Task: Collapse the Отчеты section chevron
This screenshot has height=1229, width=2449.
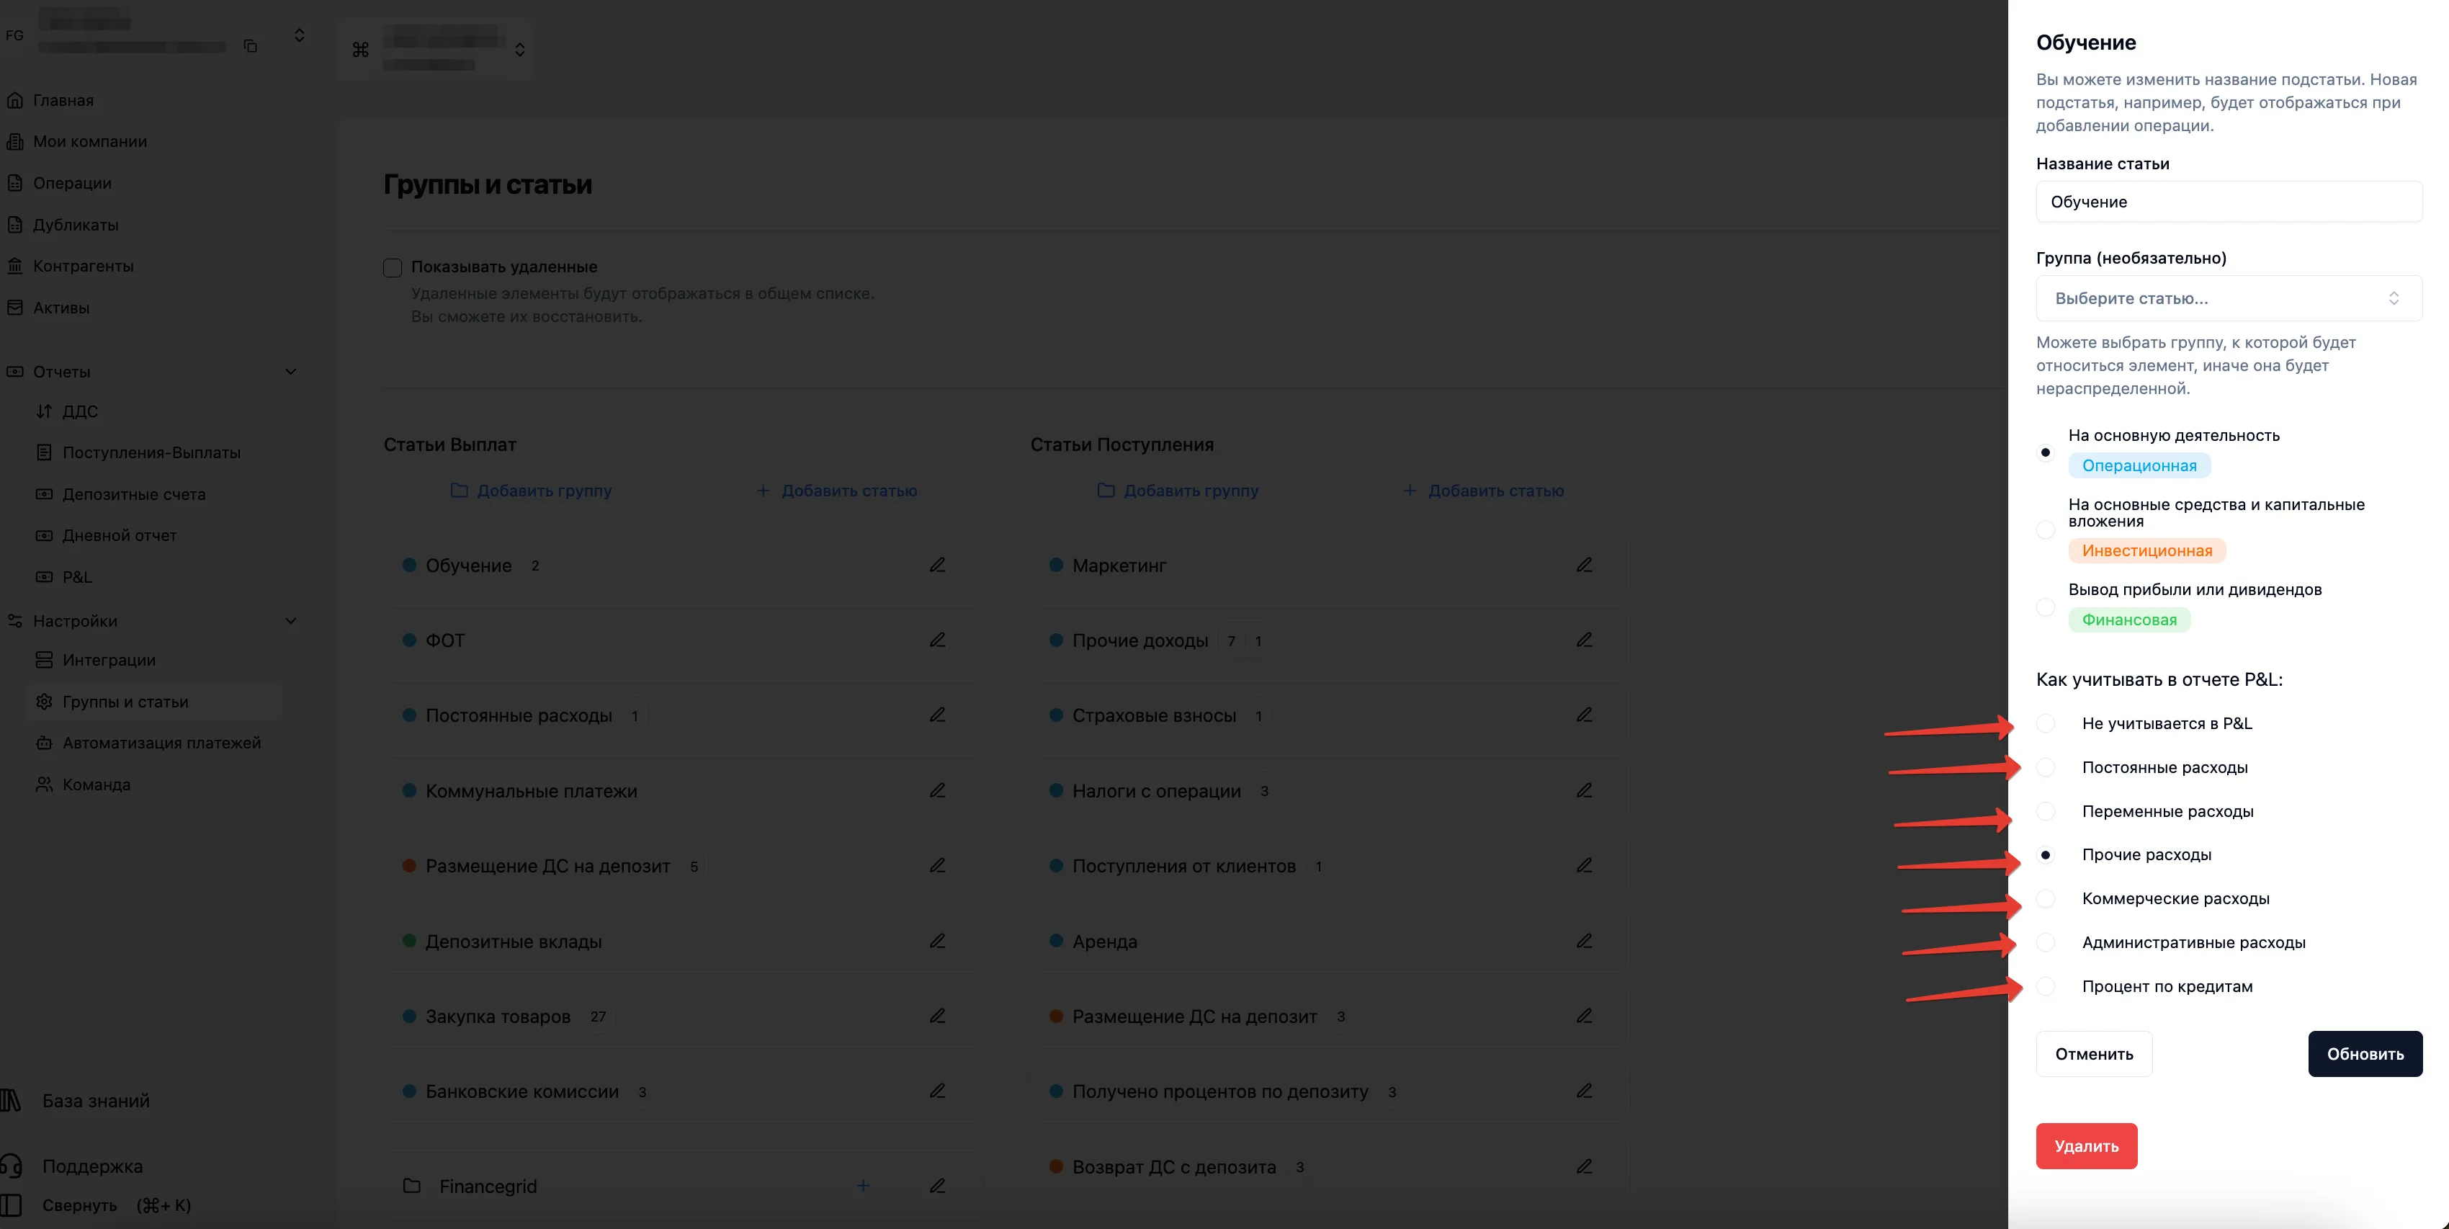Action: 291,372
